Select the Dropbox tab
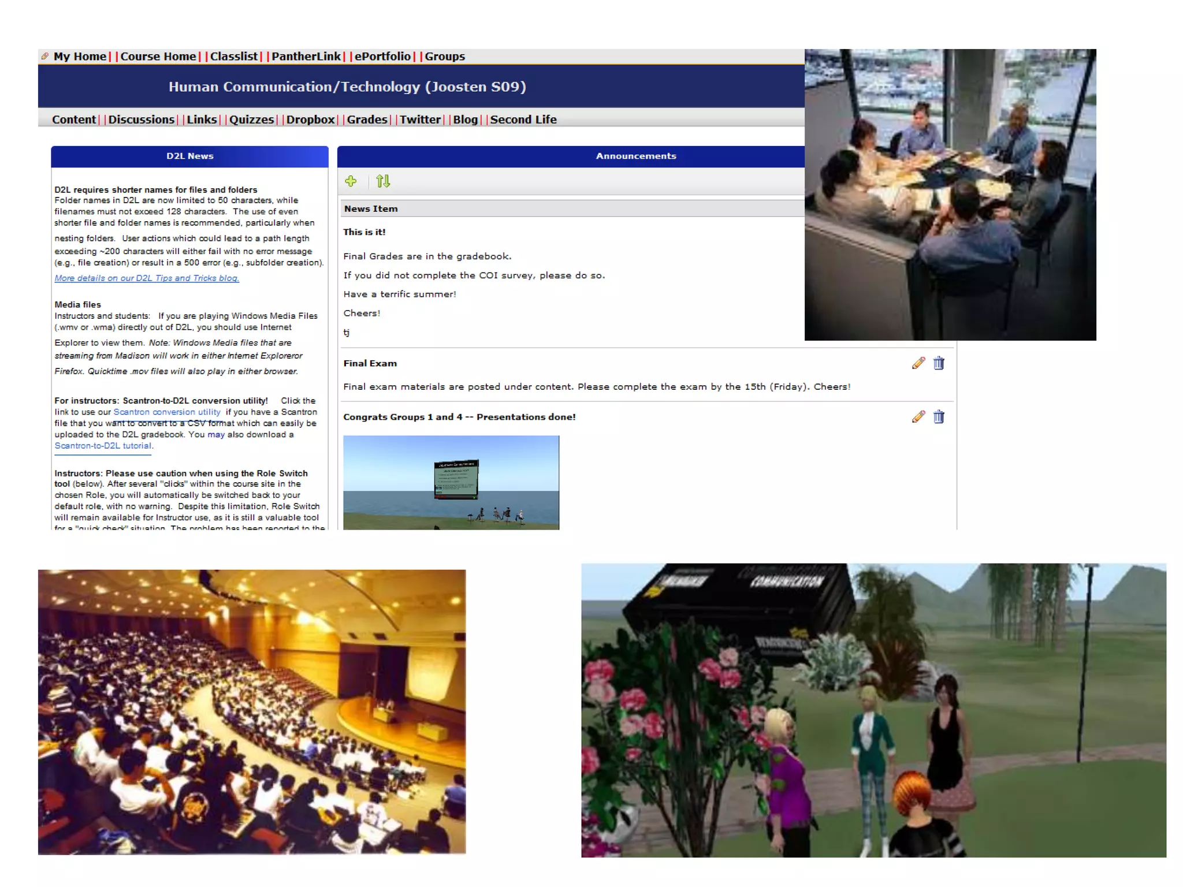Screen dimensions: 1183x887 coord(310,120)
